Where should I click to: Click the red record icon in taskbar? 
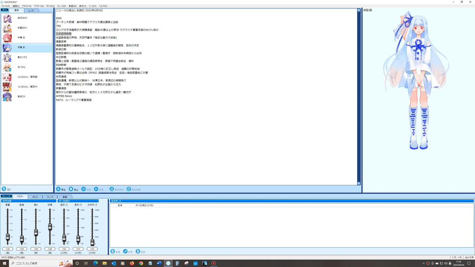point(214,264)
